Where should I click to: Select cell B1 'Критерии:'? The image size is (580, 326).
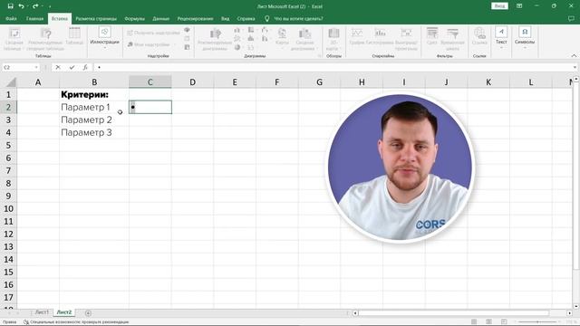pyautogui.click(x=94, y=94)
